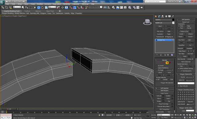Viewport: 197px width, 119px height.
Task: Select Vertex sub-object level icon
Action: click(159, 63)
